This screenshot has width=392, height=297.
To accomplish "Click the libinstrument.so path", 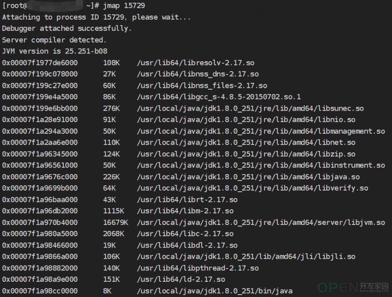I will (x=261, y=165).
